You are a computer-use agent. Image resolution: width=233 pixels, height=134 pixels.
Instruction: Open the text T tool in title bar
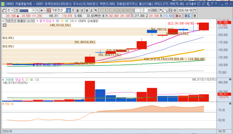[212, 4]
